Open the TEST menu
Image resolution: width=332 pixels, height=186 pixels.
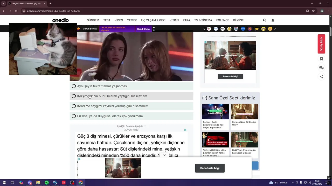point(107,20)
